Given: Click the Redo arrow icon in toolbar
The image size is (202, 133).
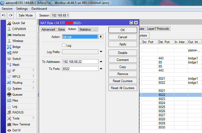Looking at the screenshot, I should pos(11,15).
